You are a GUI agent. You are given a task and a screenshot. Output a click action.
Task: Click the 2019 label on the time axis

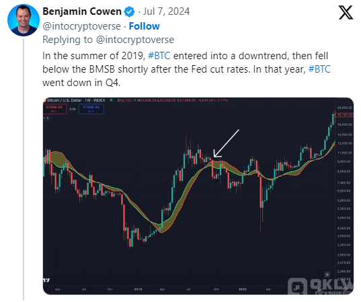coord(138,289)
